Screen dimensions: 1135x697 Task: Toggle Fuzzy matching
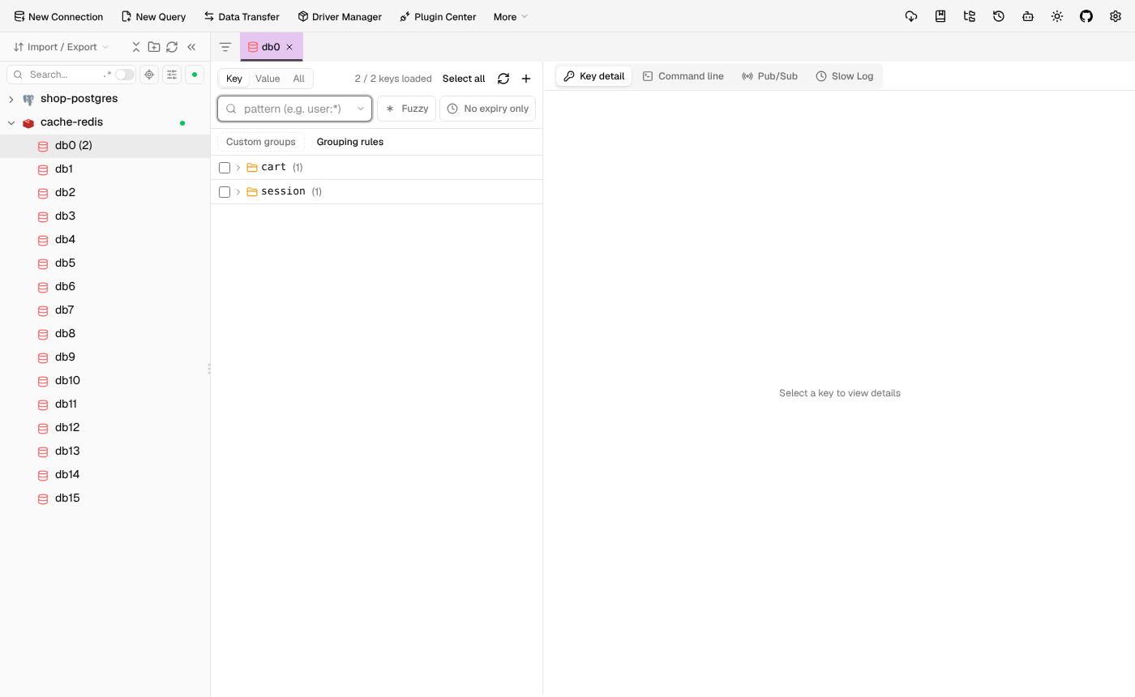pyautogui.click(x=407, y=109)
